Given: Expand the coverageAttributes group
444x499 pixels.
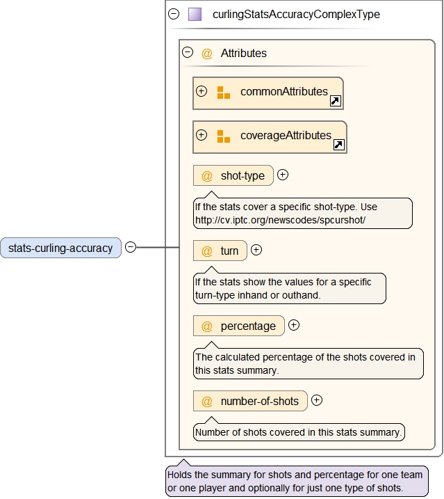Looking at the screenshot, I should tap(202, 135).
